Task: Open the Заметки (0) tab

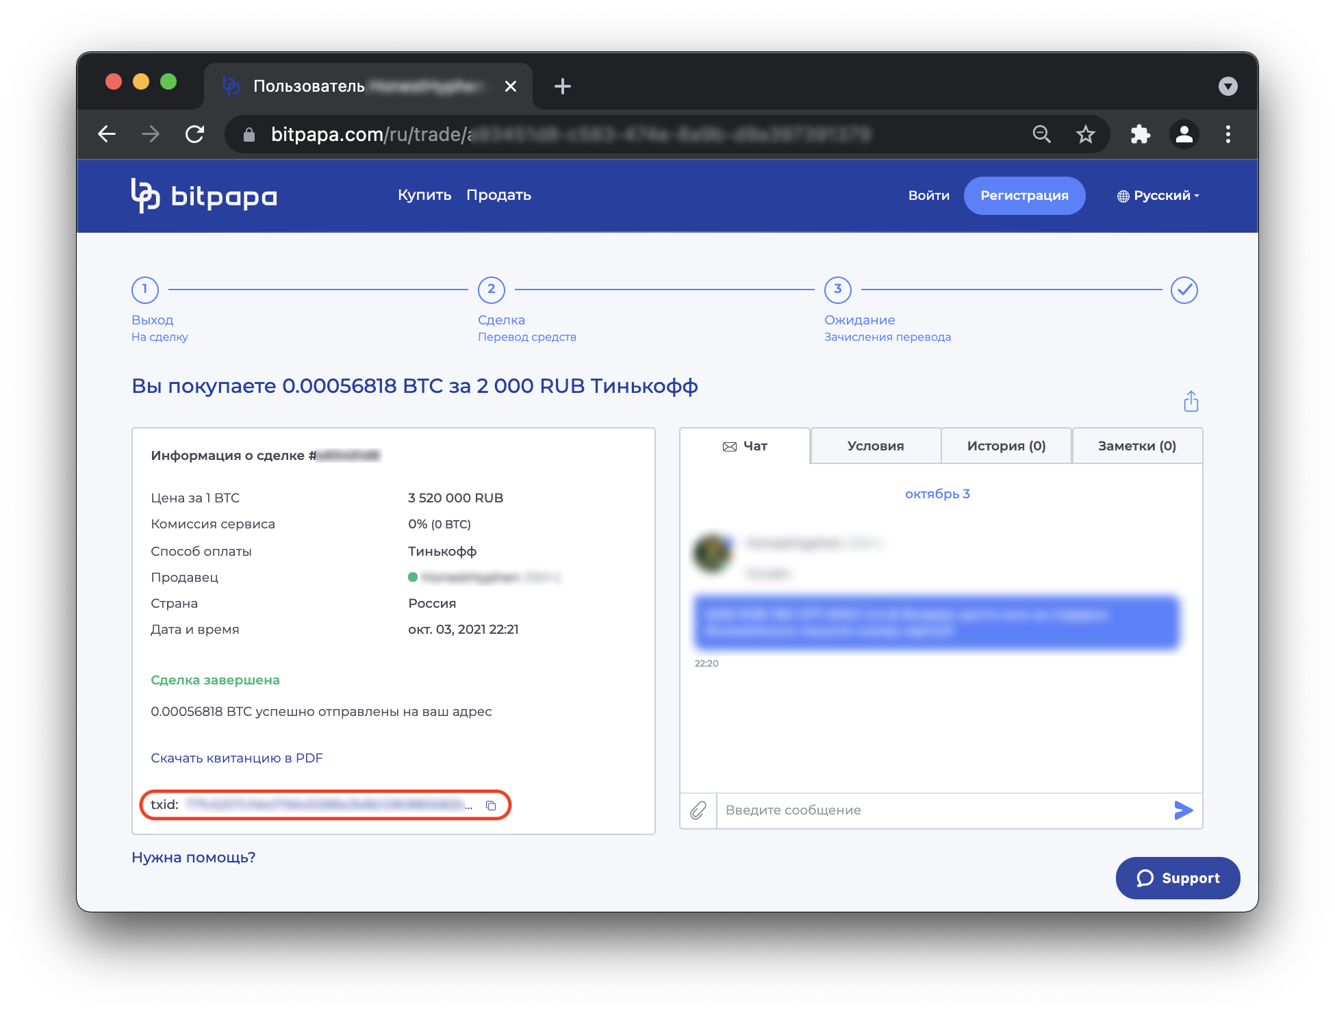Action: 1137,446
